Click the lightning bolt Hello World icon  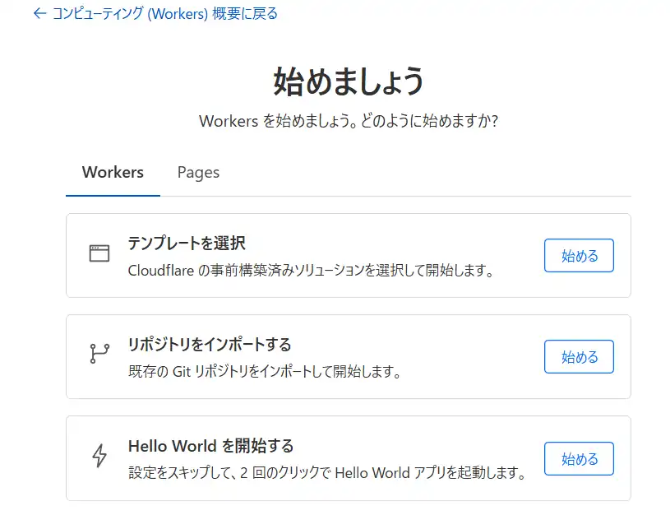[x=99, y=456]
